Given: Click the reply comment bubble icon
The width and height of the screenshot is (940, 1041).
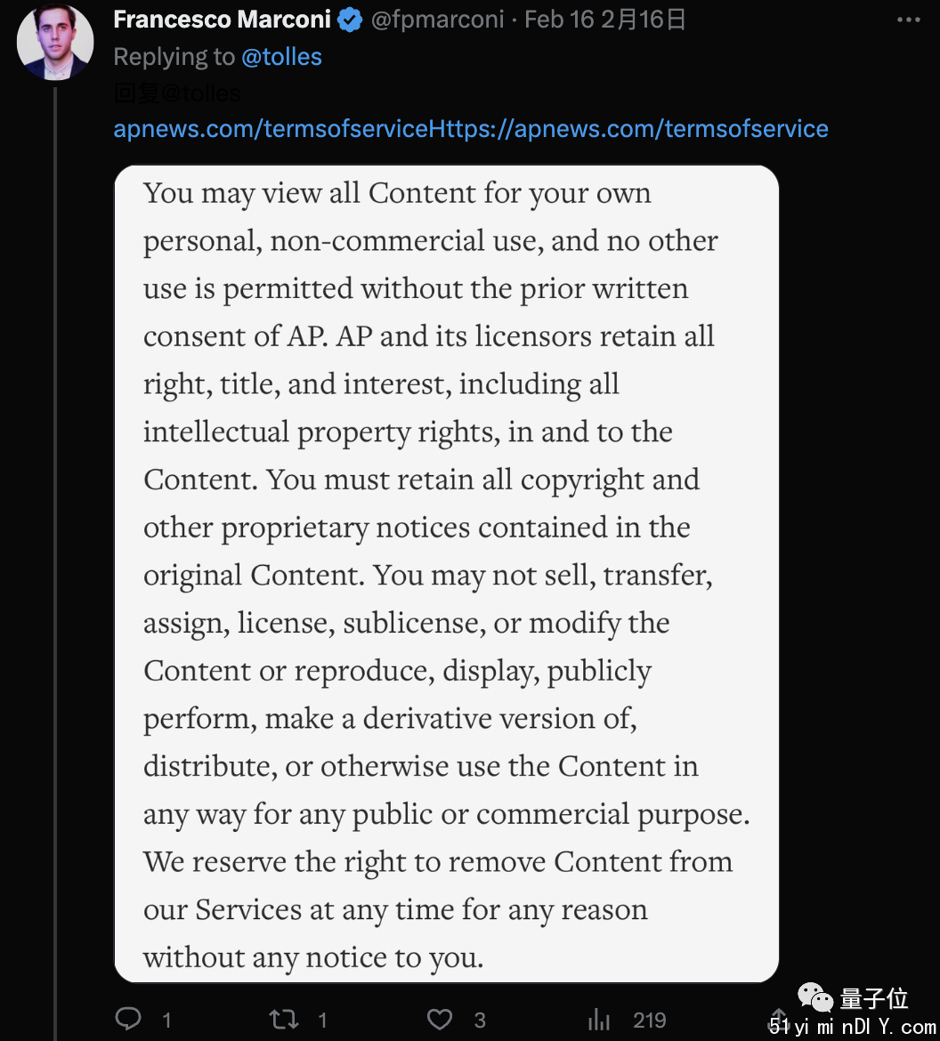Looking at the screenshot, I should coord(128,1019).
